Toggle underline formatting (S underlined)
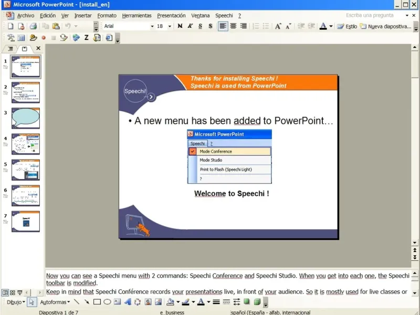This screenshot has height=315, width=420. click(x=201, y=26)
